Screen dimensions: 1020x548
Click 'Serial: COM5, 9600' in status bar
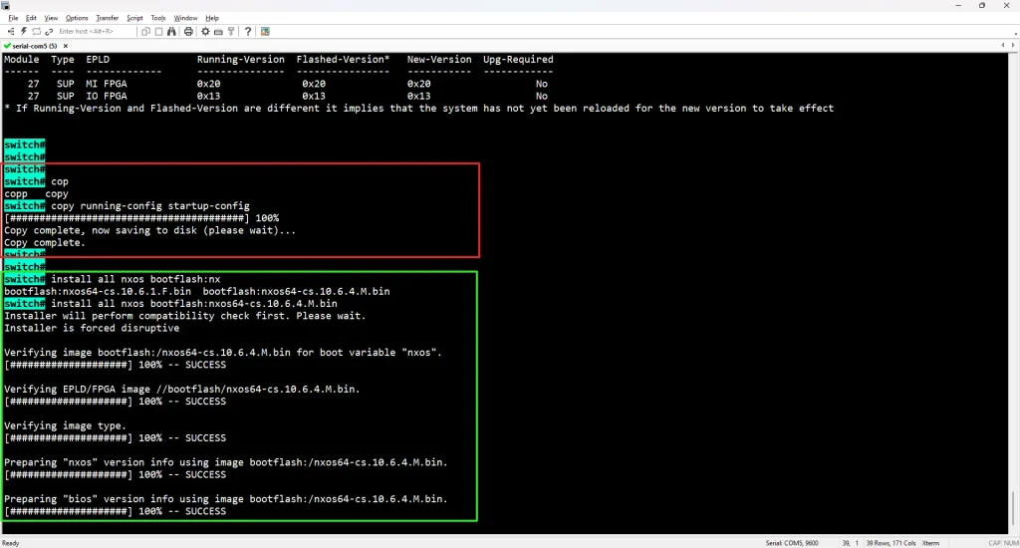point(792,543)
